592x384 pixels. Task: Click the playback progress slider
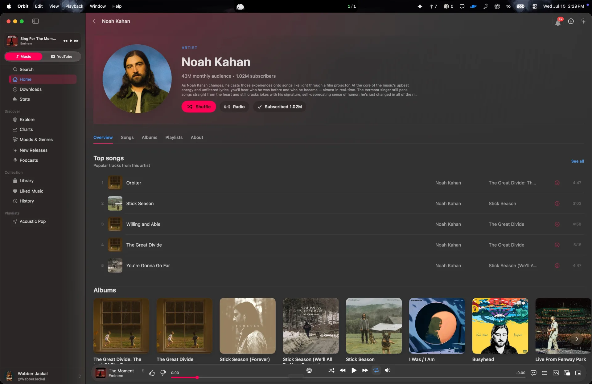point(348,378)
